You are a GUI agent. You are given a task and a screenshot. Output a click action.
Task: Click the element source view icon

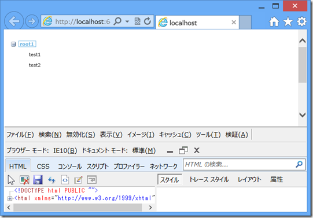[x=65, y=180]
